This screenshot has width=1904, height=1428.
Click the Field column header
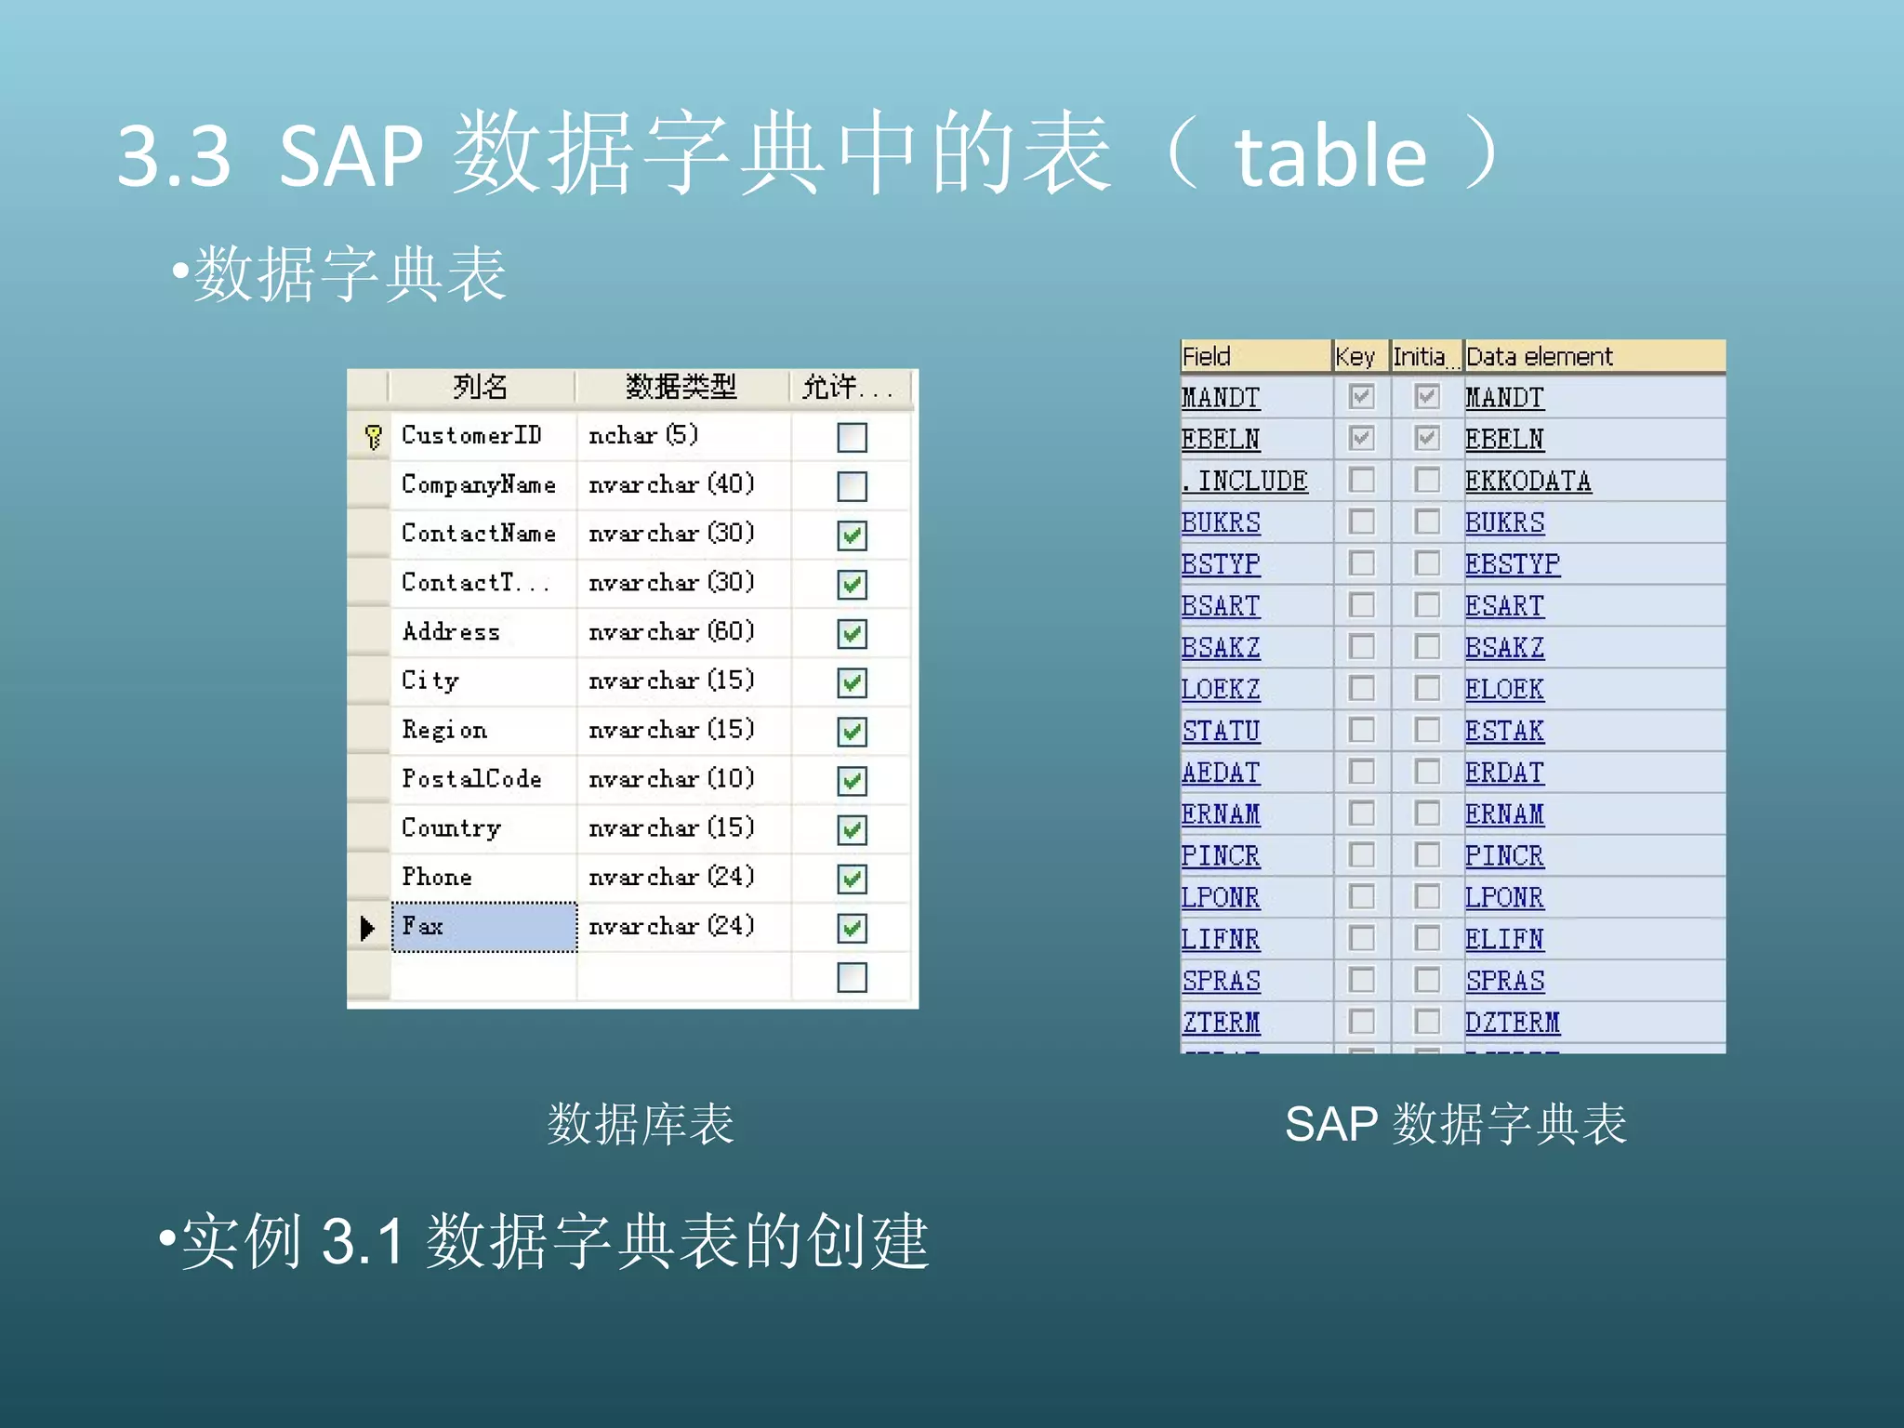pyautogui.click(x=1256, y=356)
